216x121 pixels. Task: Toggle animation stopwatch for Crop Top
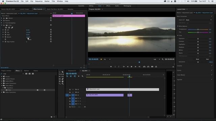tap(5, 32)
